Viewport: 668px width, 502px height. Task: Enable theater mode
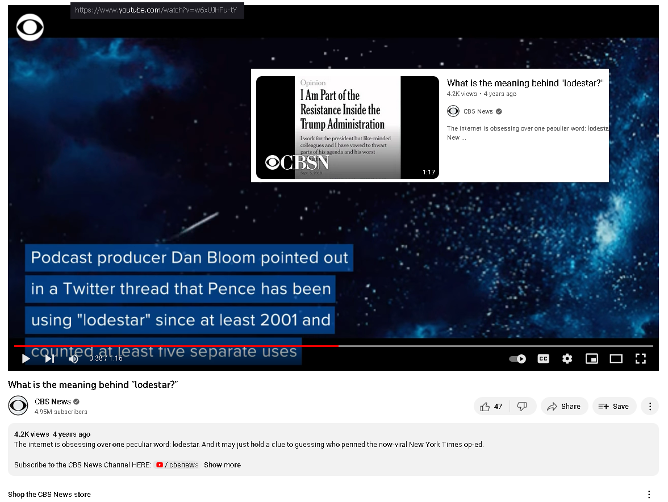(616, 359)
